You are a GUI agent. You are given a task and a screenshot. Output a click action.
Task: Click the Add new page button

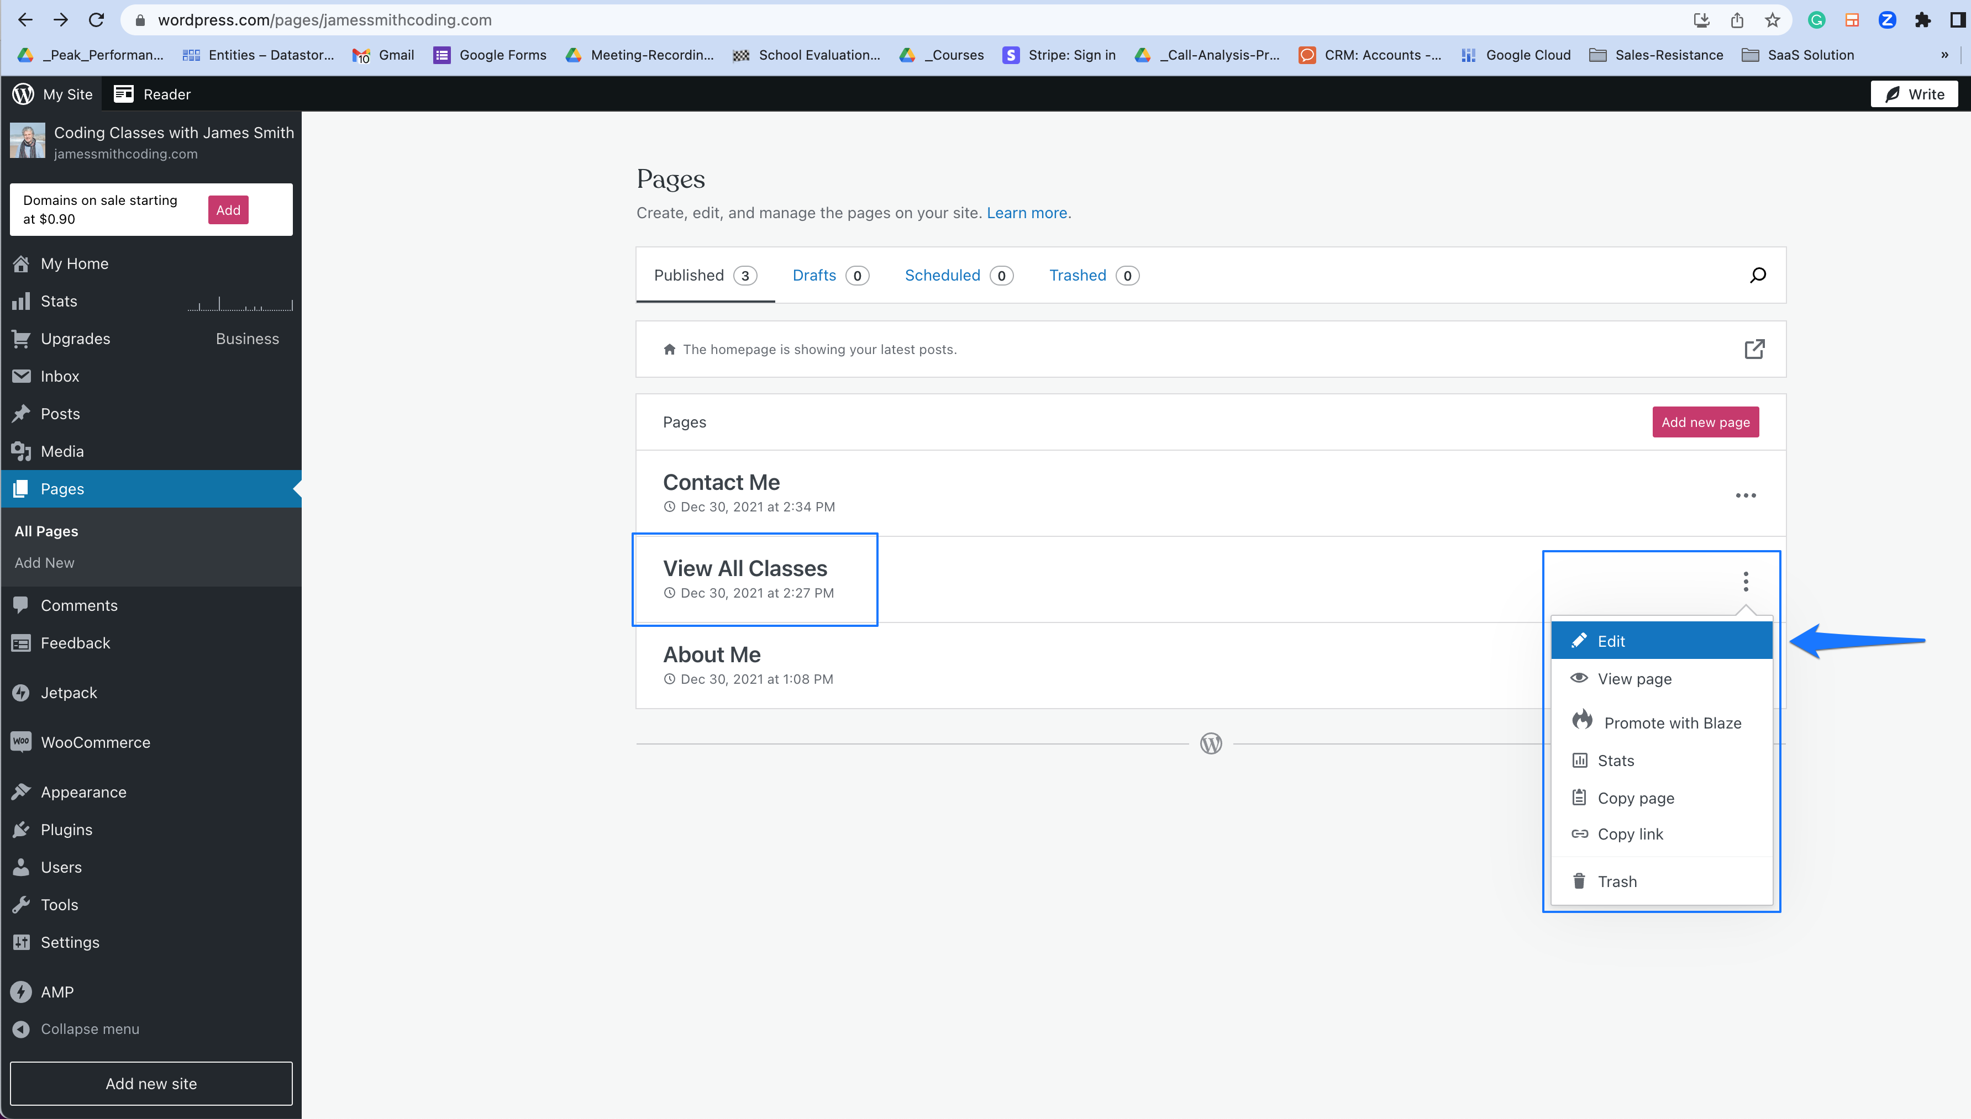[1706, 422]
